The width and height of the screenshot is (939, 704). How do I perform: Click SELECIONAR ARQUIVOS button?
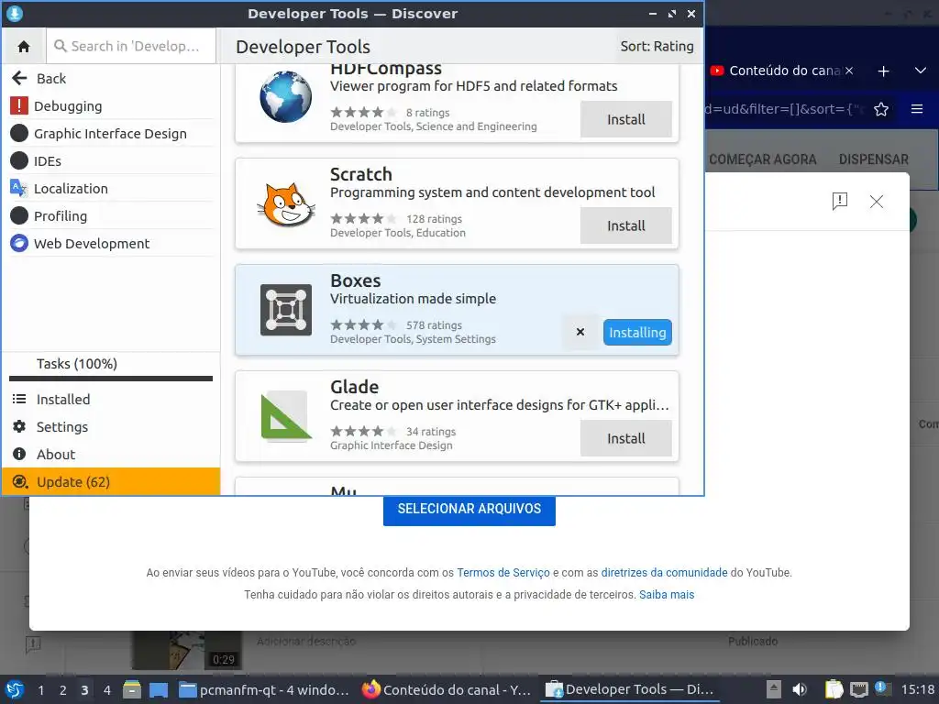[469, 509]
